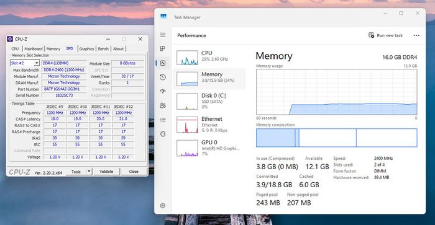Expand Tools dropdown arrow in CPU-Z
The width and height of the screenshot is (435, 225).
(89, 172)
